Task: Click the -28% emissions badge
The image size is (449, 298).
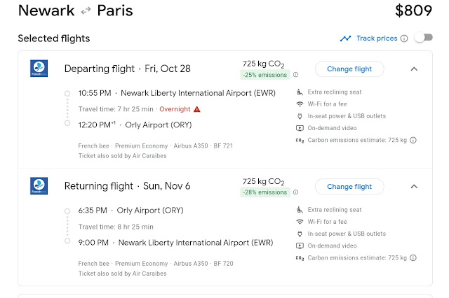Action: click(264, 193)
